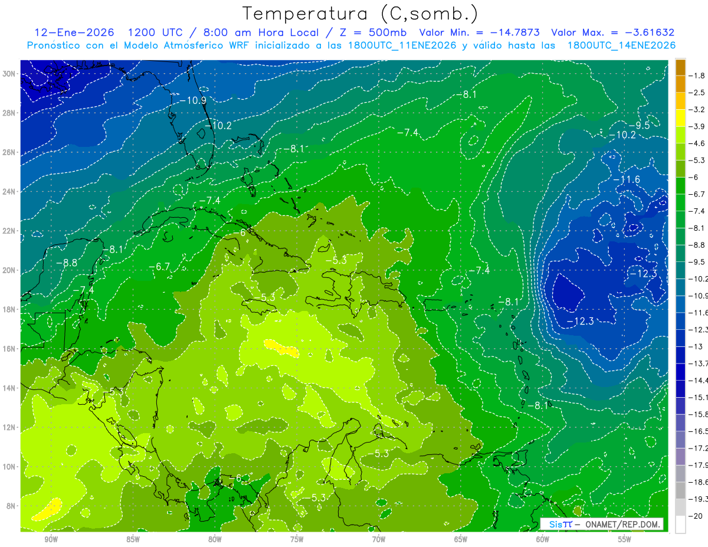708x547 pixels.
Task: Click the 18N latitude axis label
Action: point(9,309)
